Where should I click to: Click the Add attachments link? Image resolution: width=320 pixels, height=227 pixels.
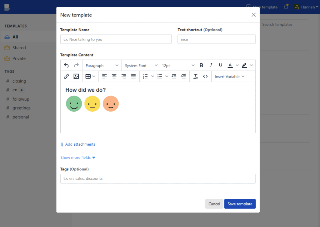pyautogui.click(x=80, y=144)
